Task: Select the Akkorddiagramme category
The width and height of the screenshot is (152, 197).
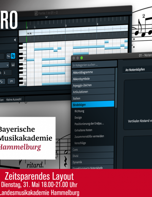Action: 93,72
